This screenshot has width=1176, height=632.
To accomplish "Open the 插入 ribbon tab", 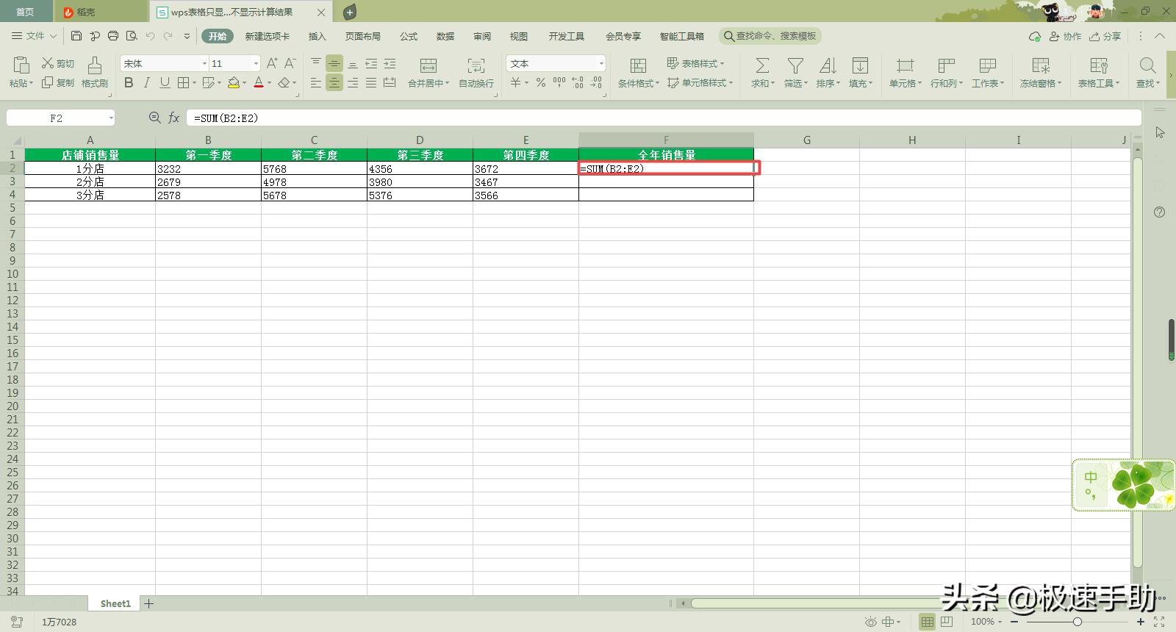I will (317, 36).
